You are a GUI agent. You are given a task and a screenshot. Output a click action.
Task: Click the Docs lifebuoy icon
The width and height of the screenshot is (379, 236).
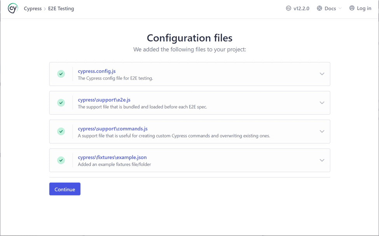click(320, 8)
